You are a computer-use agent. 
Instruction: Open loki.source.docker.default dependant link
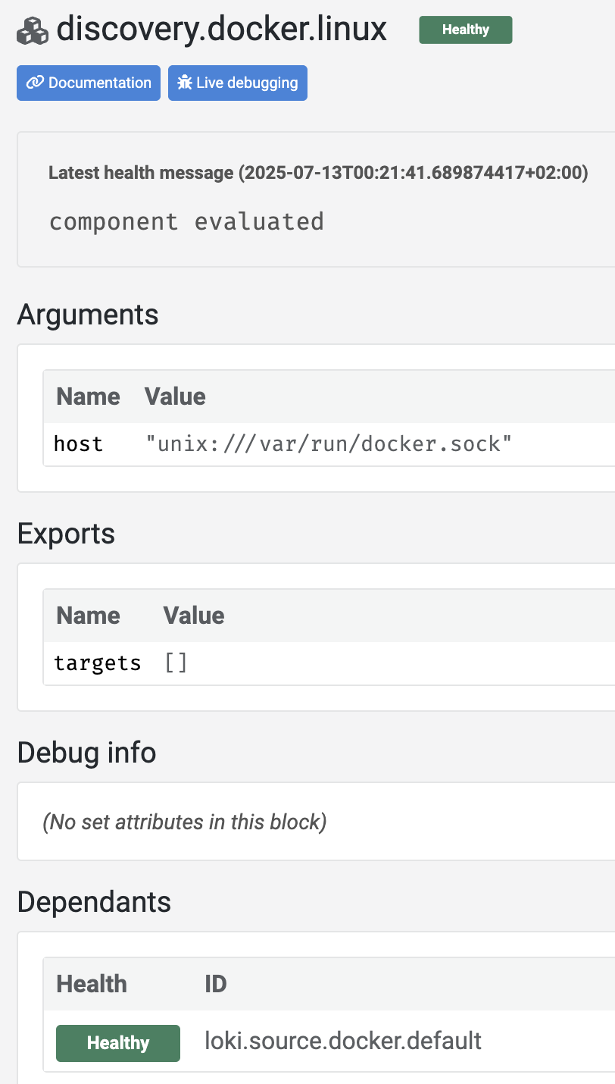(343, 1041)
